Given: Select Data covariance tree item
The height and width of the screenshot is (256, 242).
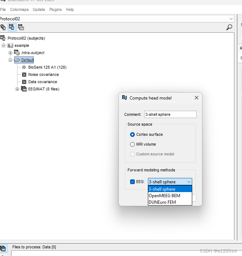Looking at the screenshot, I should tap(43, 82).
